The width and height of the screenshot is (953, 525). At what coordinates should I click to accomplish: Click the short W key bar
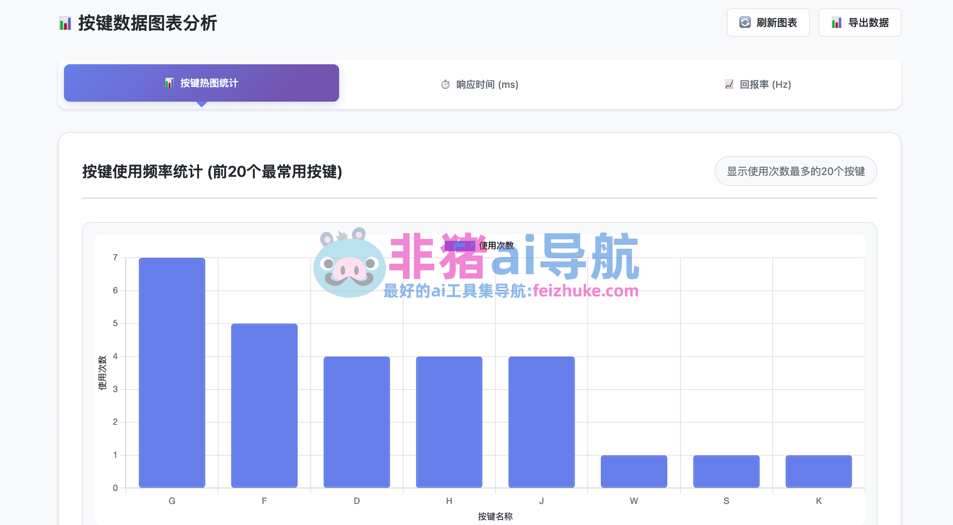pos(634,471)
